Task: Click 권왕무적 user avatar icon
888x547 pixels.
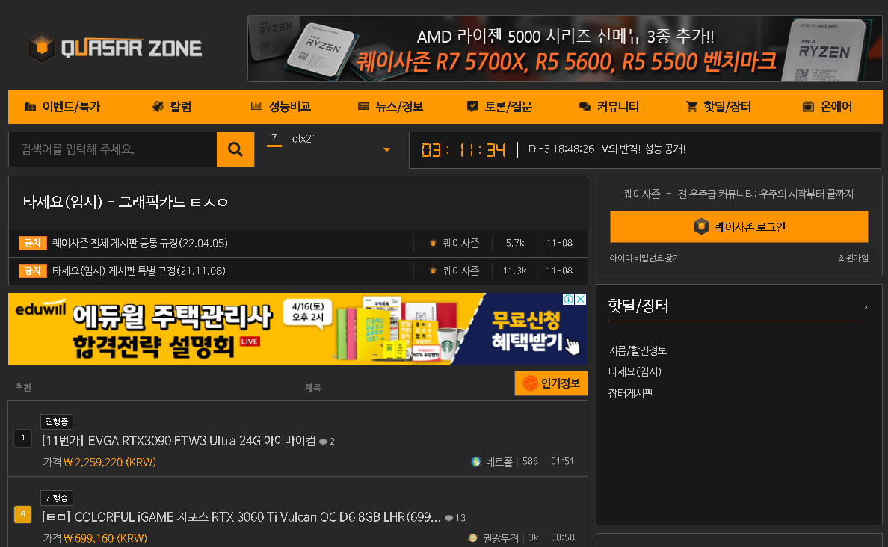Action: coord(473,537)
